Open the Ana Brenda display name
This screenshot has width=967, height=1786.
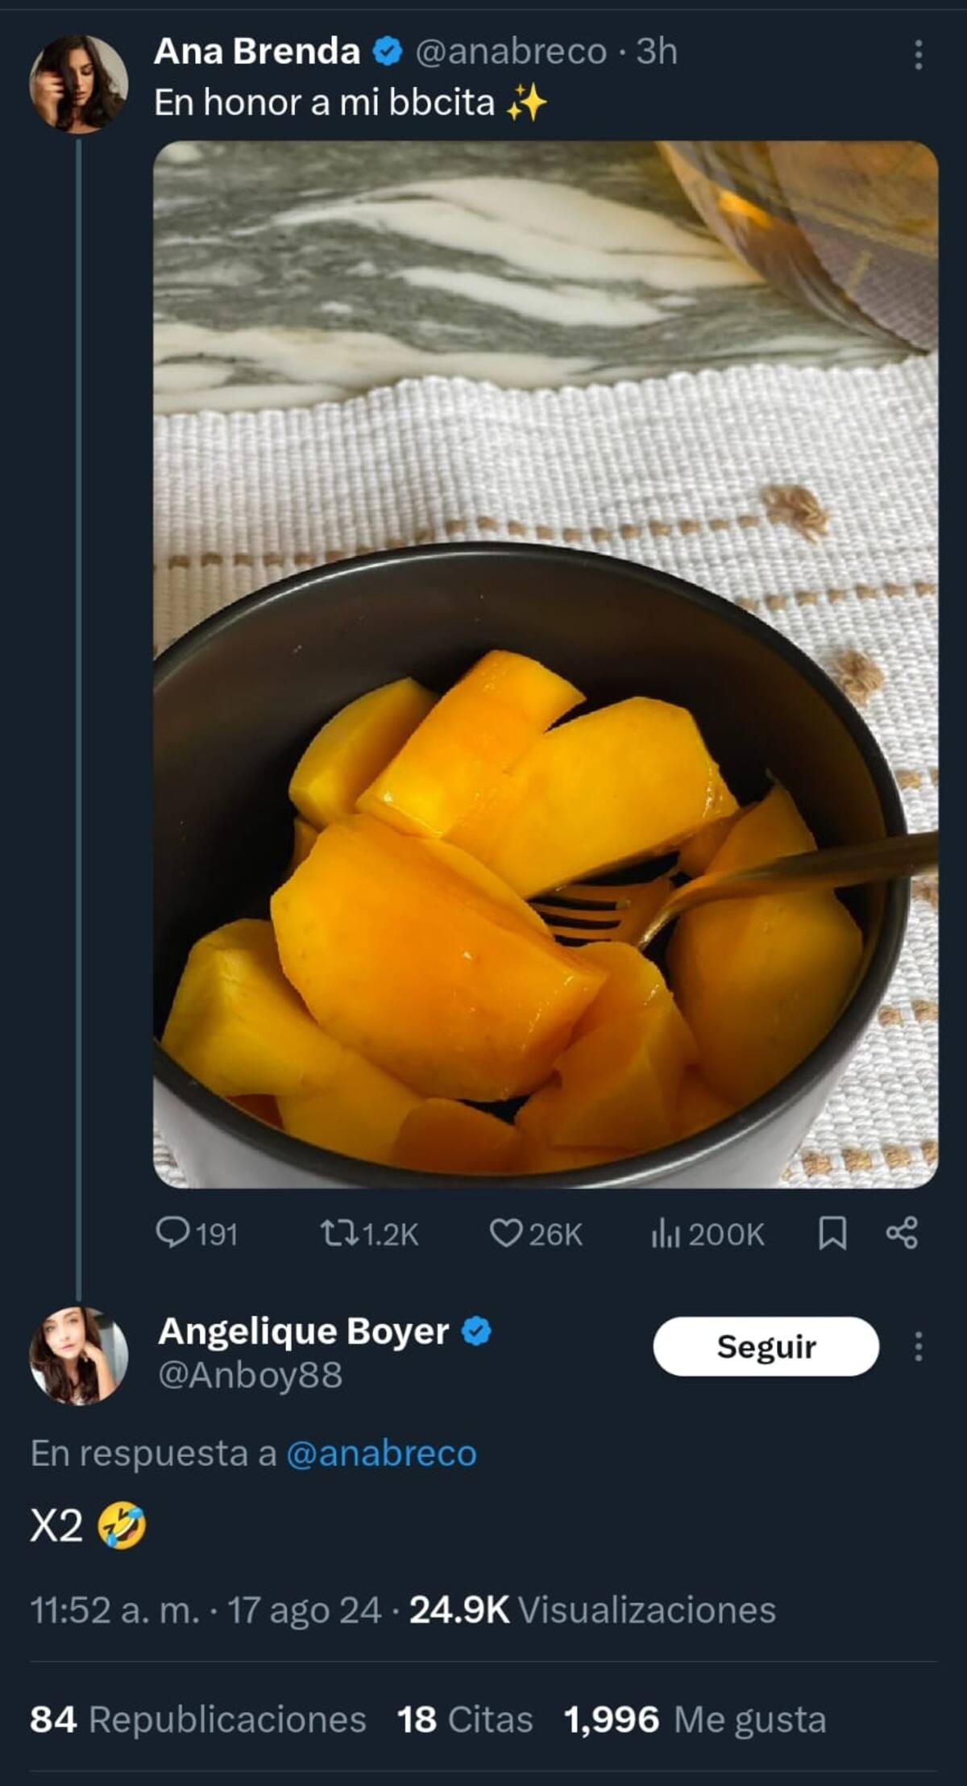256,52
